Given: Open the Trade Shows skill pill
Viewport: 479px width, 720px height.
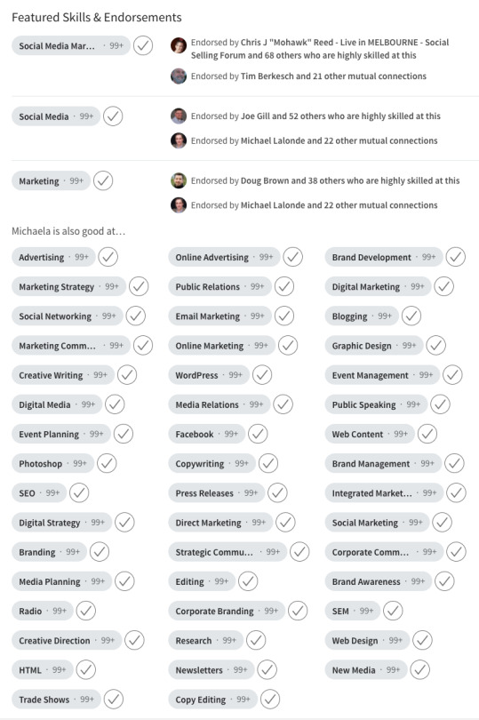Looking at the screenshot, I should (56, 700).
